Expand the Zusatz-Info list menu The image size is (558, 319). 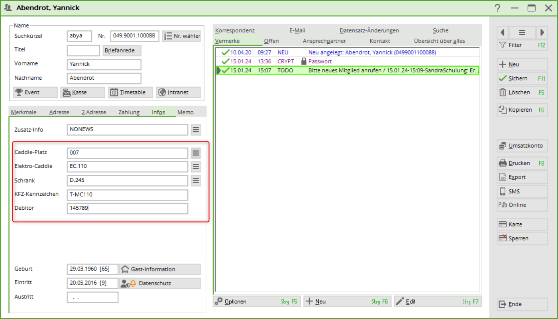coord(195,130)
